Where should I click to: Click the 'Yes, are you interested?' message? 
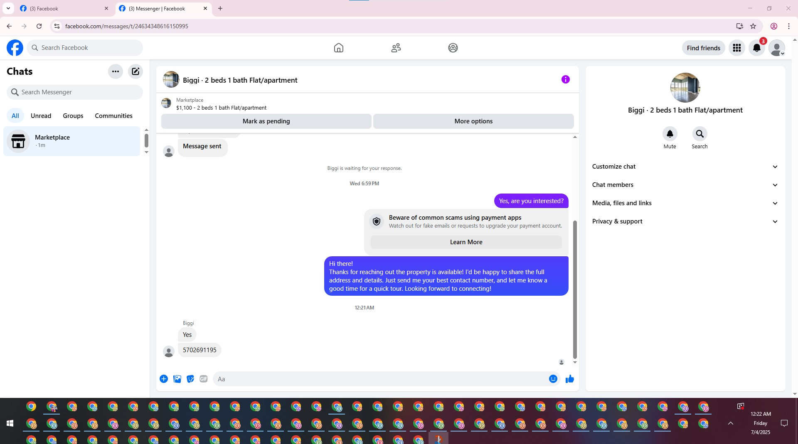tap(531, 201)
